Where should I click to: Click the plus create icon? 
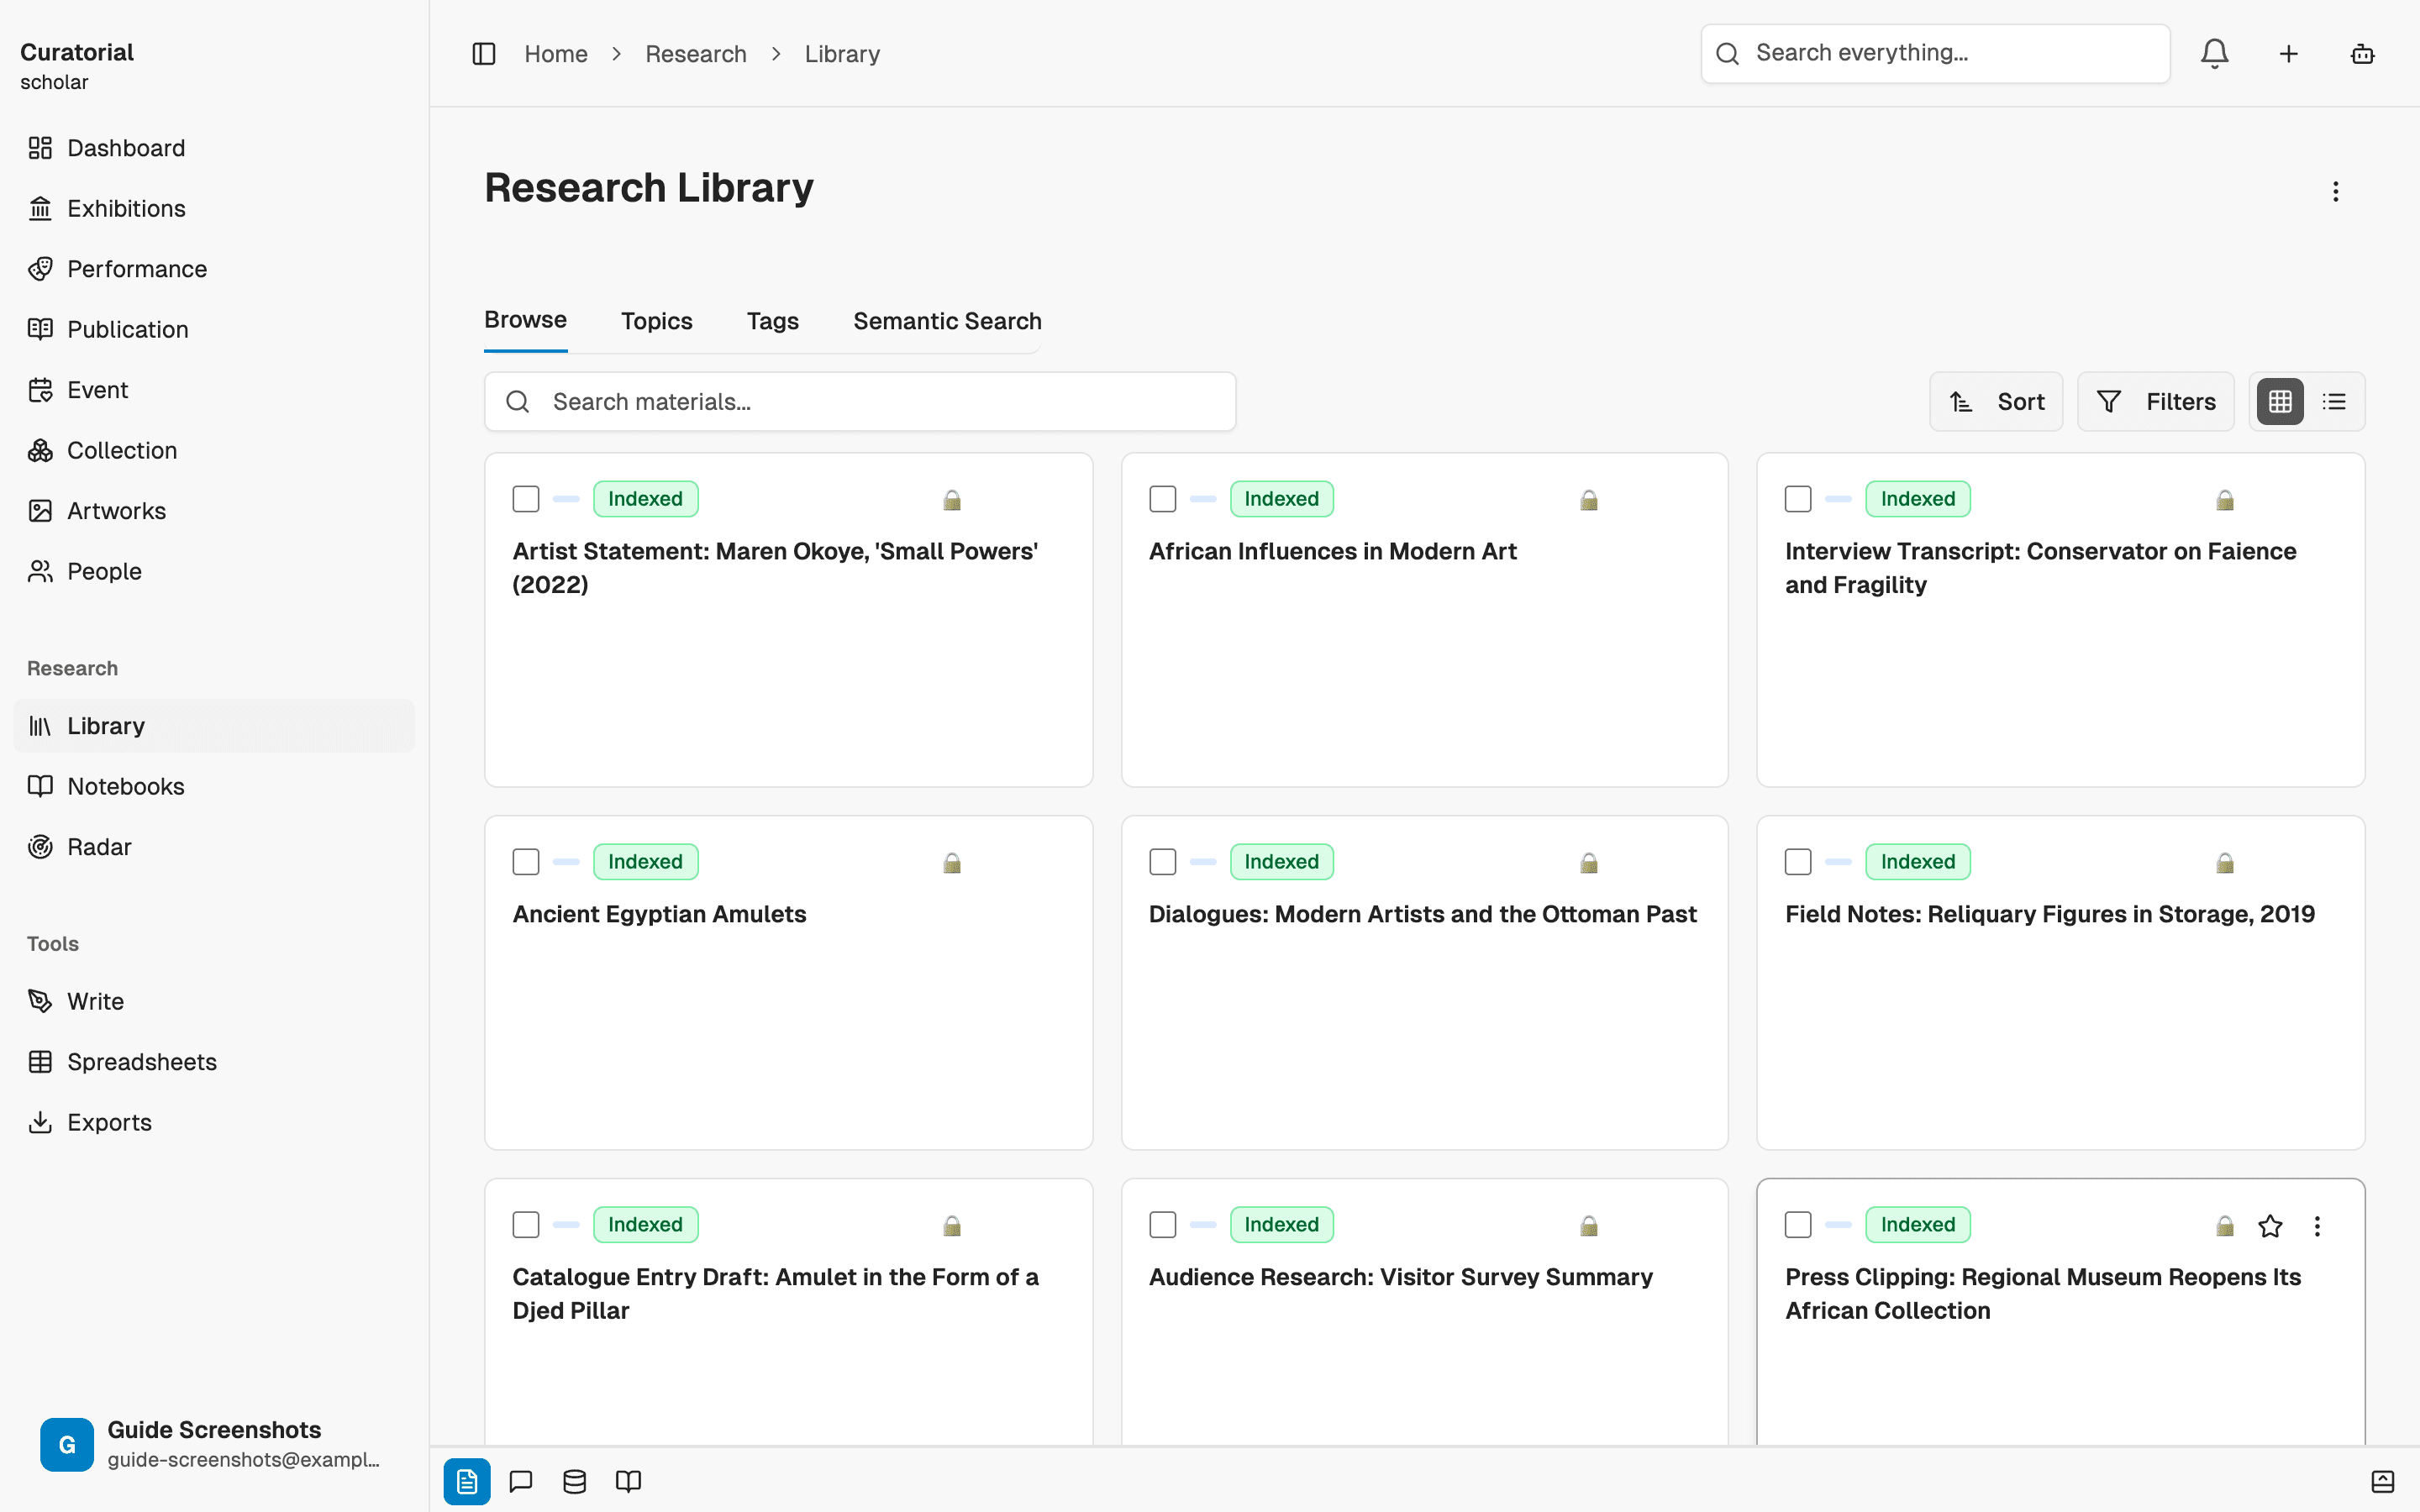pos(2289,54)
